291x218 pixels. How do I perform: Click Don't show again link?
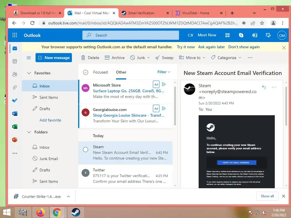click(x=244, y=47)
